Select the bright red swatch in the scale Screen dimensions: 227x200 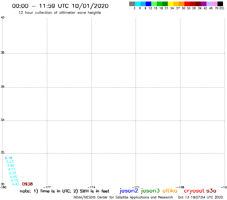tap(187, 4)
